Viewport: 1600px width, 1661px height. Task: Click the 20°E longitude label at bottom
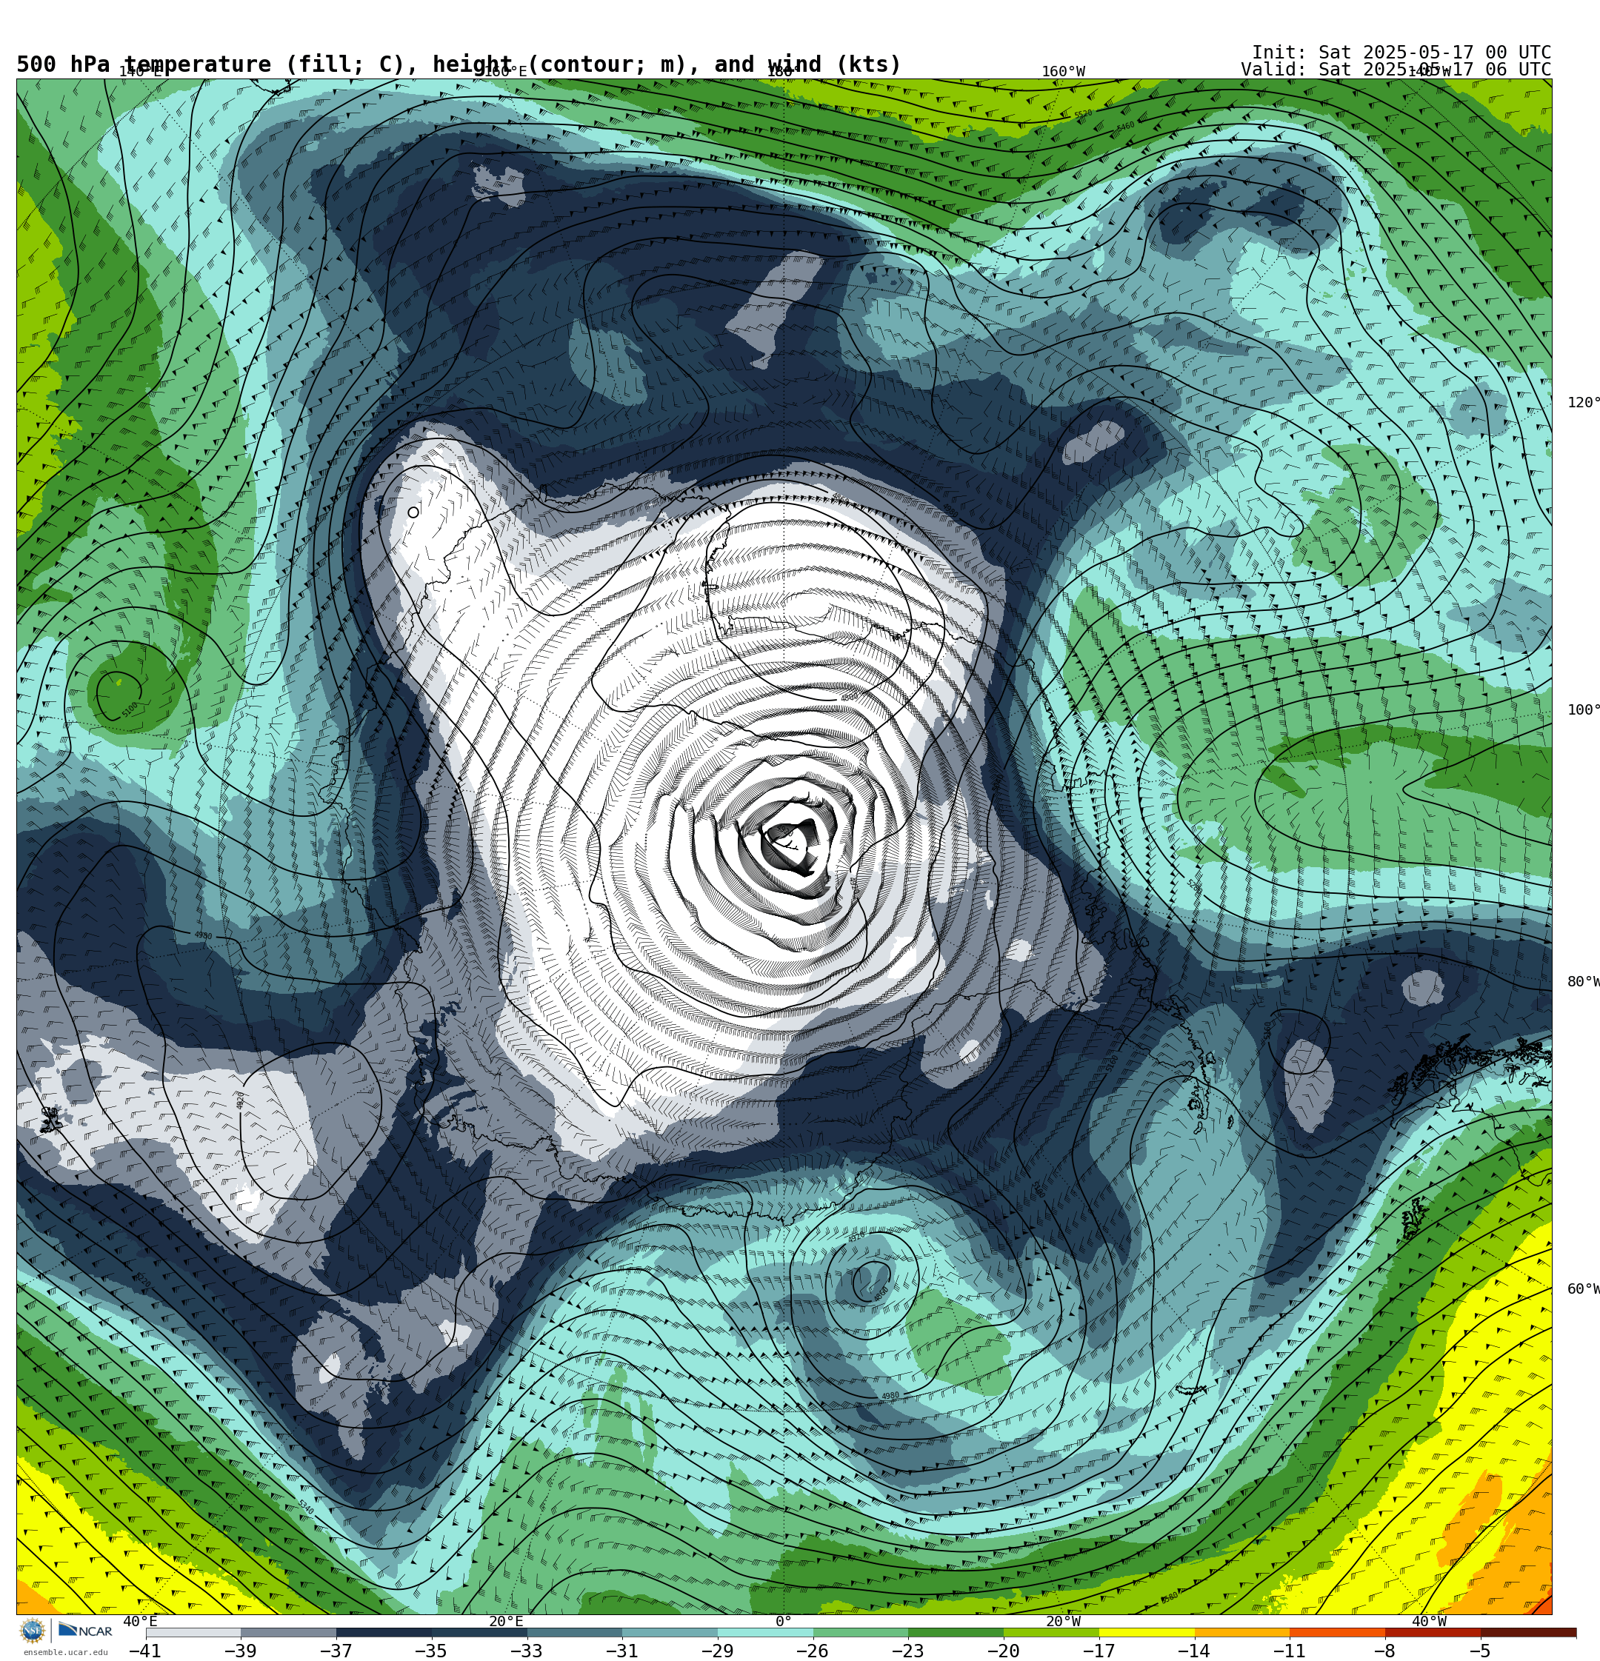[x=506, y=1621]
